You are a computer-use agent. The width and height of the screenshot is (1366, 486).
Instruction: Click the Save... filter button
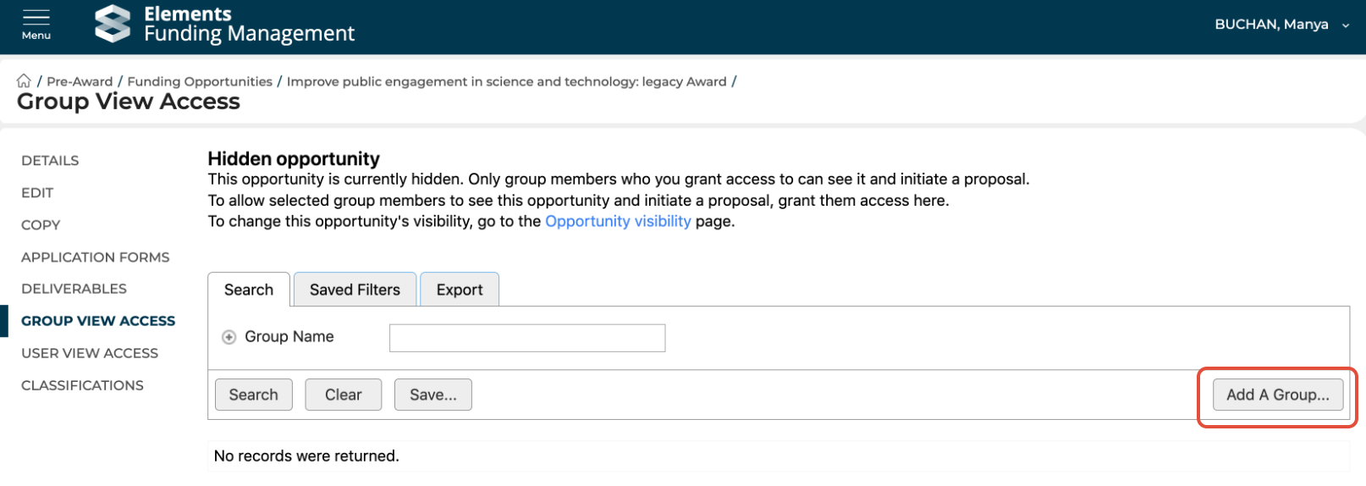[x=432, y=395]
